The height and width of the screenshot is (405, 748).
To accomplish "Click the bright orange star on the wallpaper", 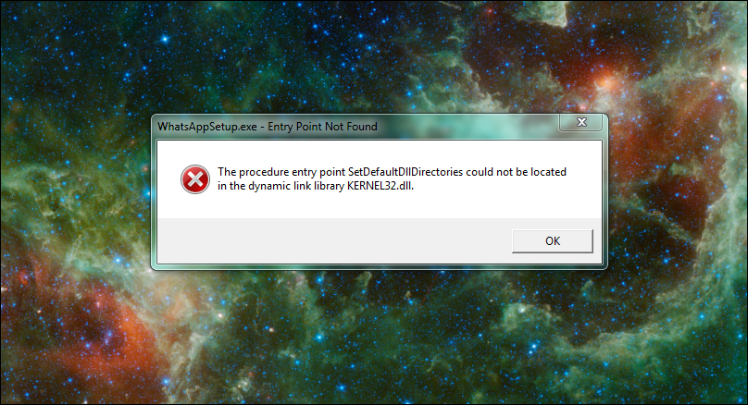I will coord(606,81).
